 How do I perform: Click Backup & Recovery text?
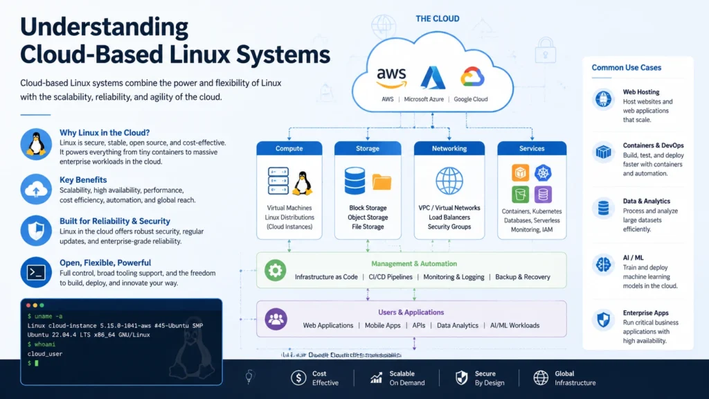523,277
